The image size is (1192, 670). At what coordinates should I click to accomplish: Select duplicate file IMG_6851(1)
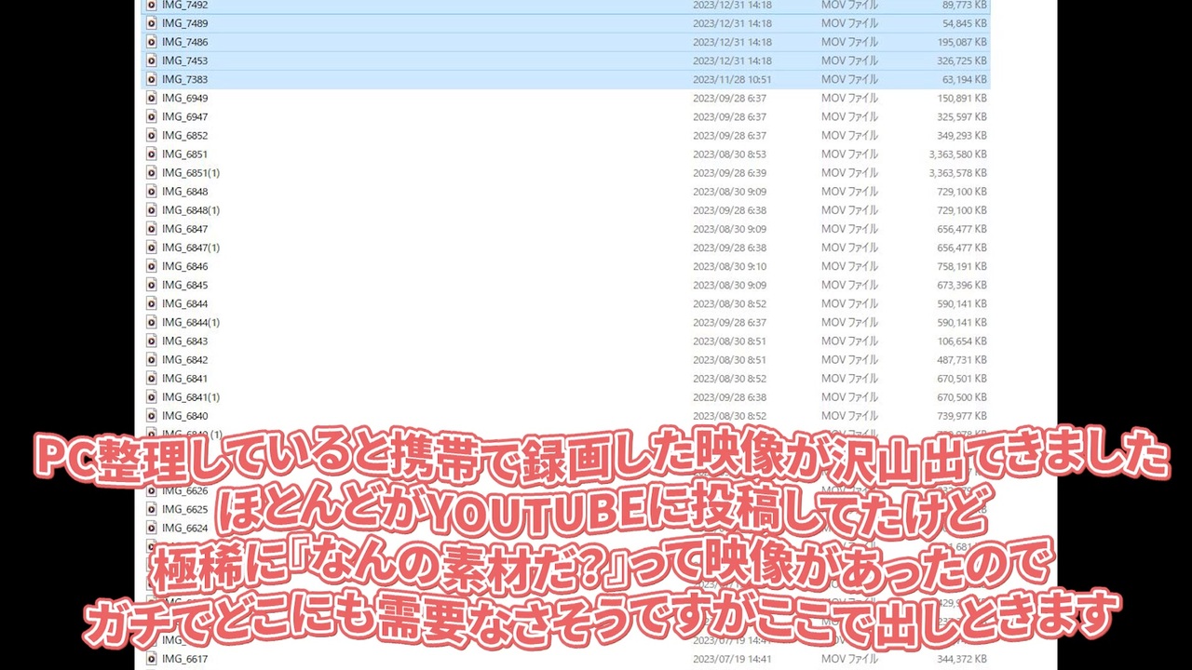pyautogui.click(x=191, y=172)
